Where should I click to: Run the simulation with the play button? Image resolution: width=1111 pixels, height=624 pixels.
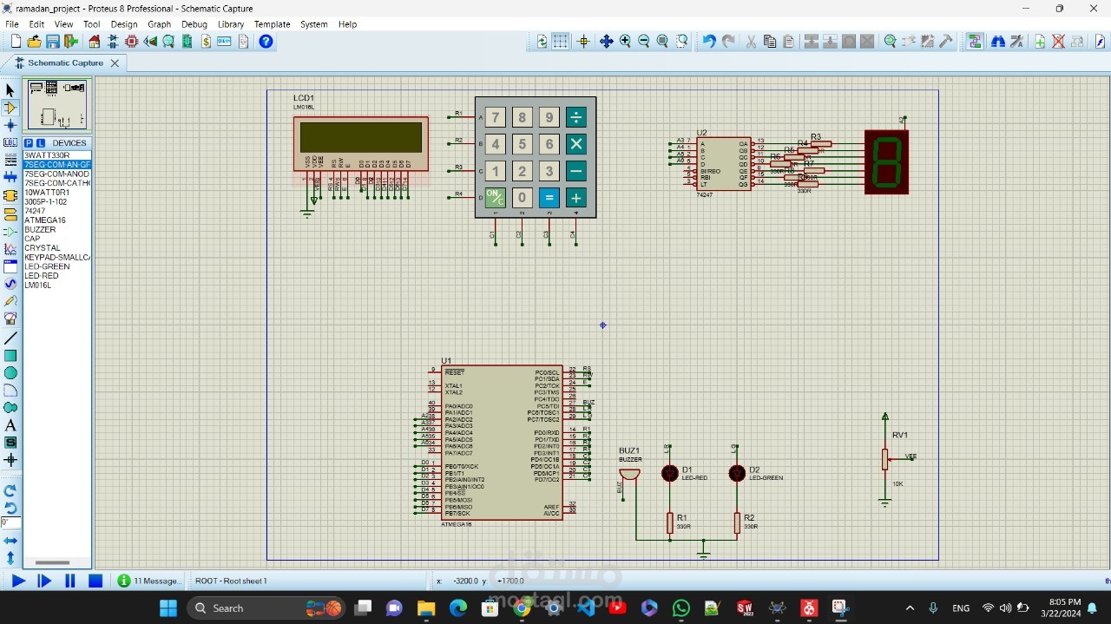19,581
